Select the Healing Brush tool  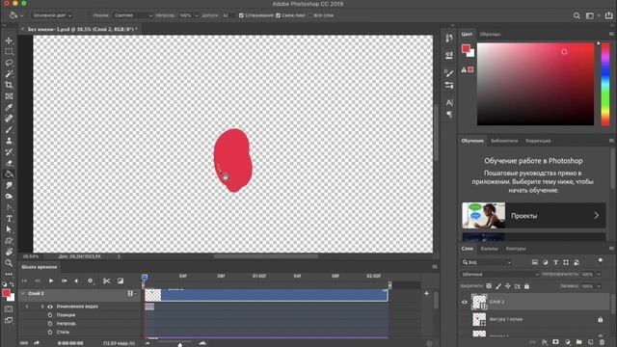pyautogui.click(x=9, y=118)
